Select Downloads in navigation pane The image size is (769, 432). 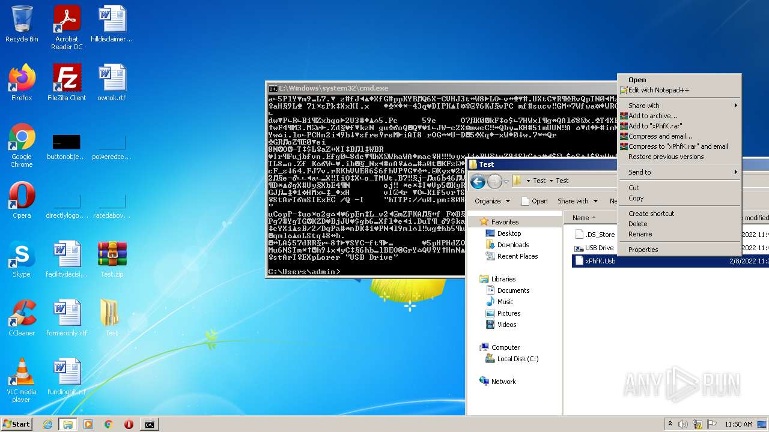point(512,245)
